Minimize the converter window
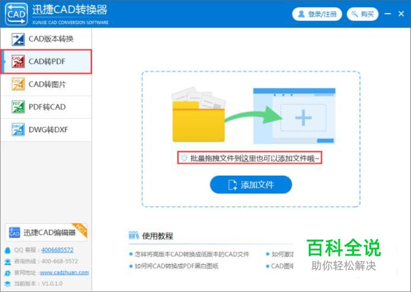 388,14
